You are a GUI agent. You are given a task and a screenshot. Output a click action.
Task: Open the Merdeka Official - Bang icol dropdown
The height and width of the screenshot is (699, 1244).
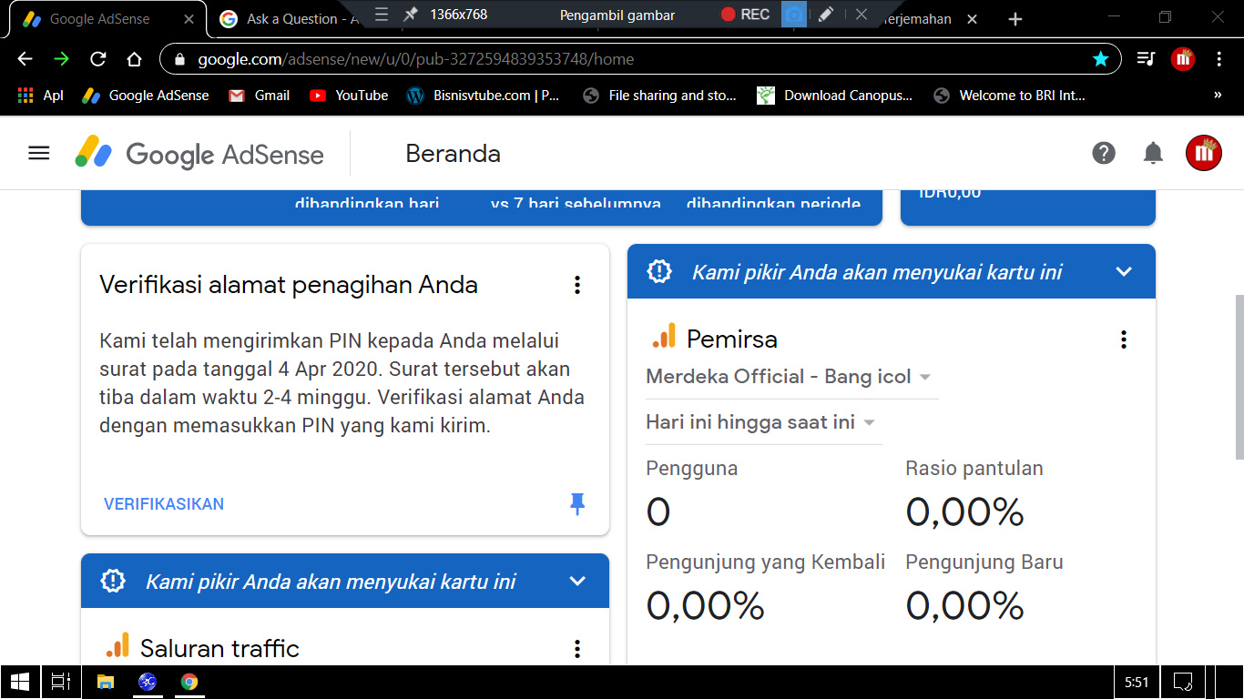tap(791, 377)
